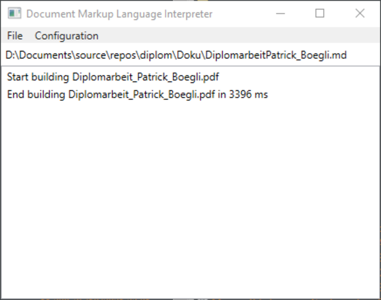Select the "End building" log line
Viewport: 381px width, 300px height.
click(137, 95)
